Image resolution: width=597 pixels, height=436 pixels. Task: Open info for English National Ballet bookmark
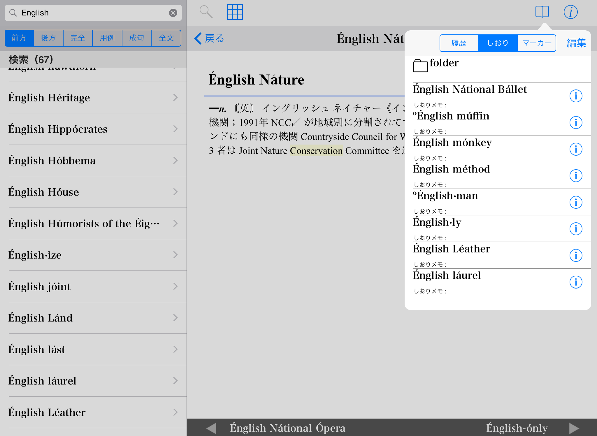[x=576, y=96]
